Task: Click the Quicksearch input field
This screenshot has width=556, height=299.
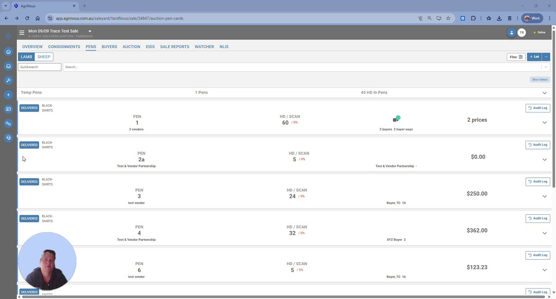Action: [x=40, y=67]
